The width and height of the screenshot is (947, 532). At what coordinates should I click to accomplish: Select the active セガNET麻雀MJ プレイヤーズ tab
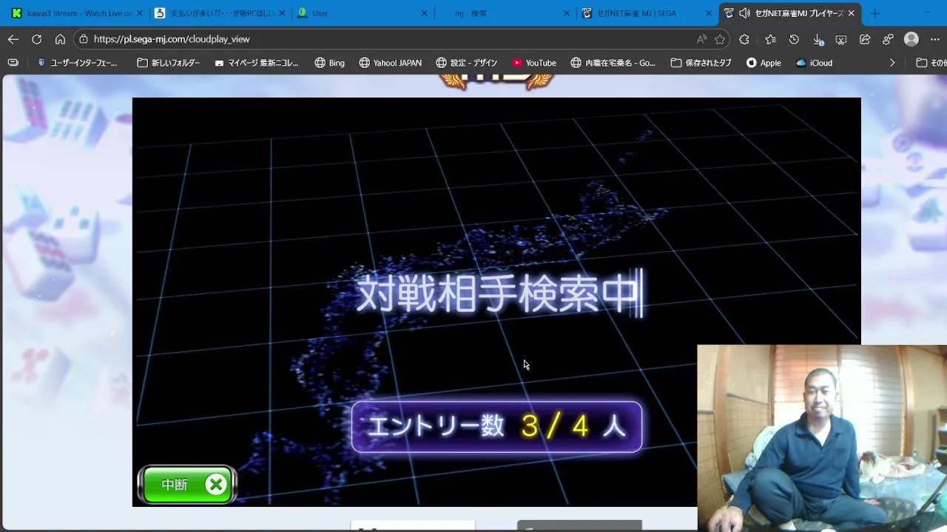tap(792, 13)
